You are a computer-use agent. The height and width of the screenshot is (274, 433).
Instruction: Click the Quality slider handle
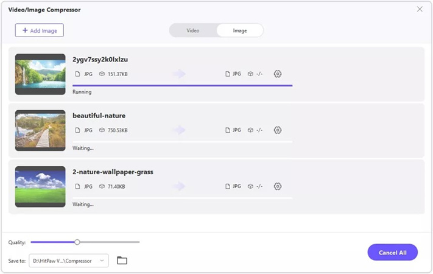tap(77, 242)
